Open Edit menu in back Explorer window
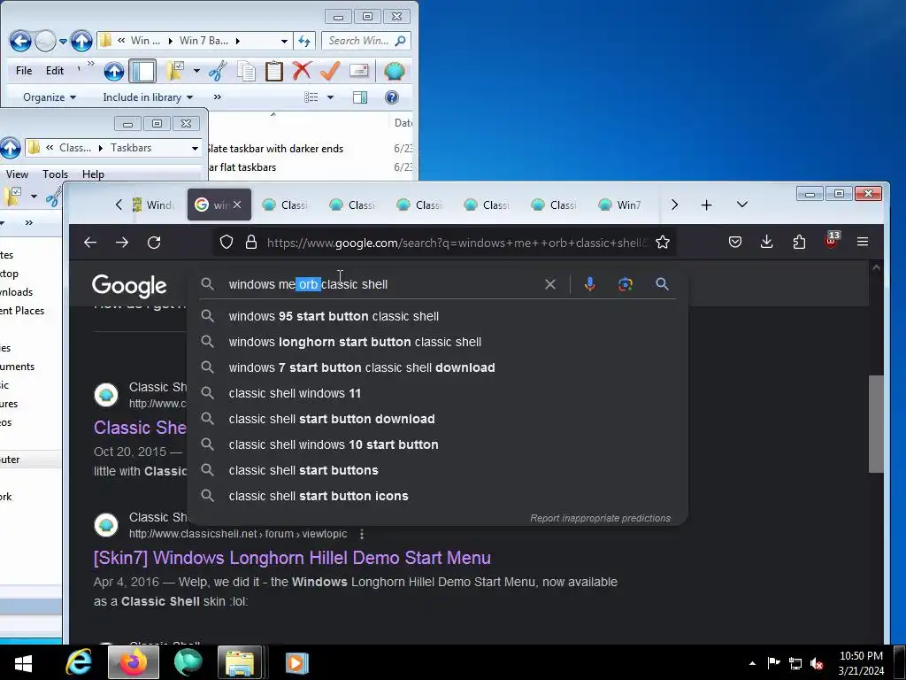The height and width of the screenshot is (680, 906). click(55, 71)
